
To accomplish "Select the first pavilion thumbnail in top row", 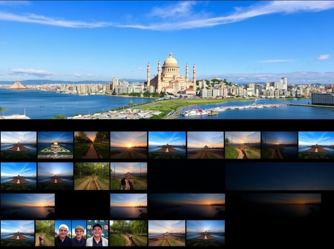I will (18, 145).
